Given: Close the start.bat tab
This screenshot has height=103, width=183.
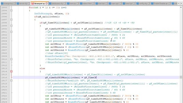Looking at the screenshot, I should [x=106, y=3].
